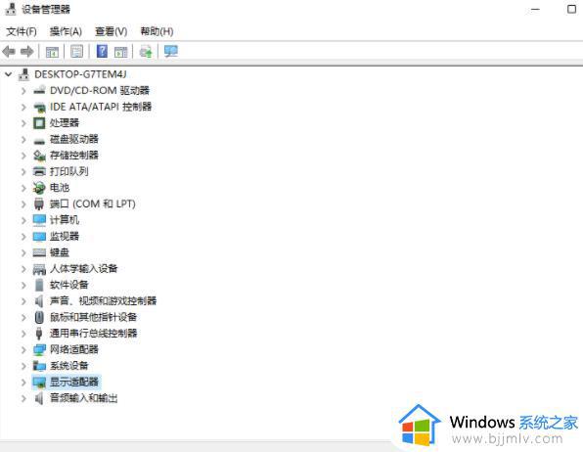Open the Properties sheet toolbar icon
Screen dimensions: 583x452
(76, 52)
